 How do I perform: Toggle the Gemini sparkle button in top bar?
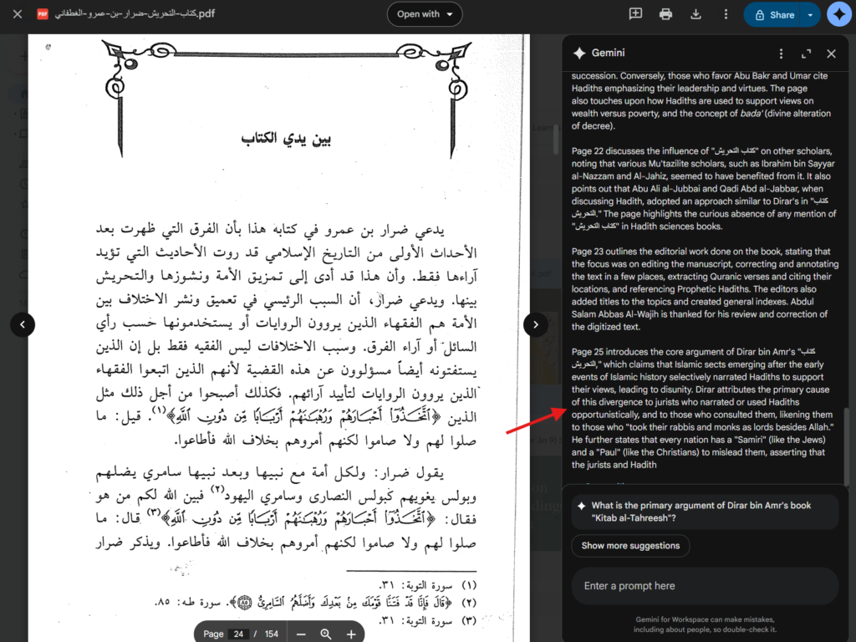point(839,14)
